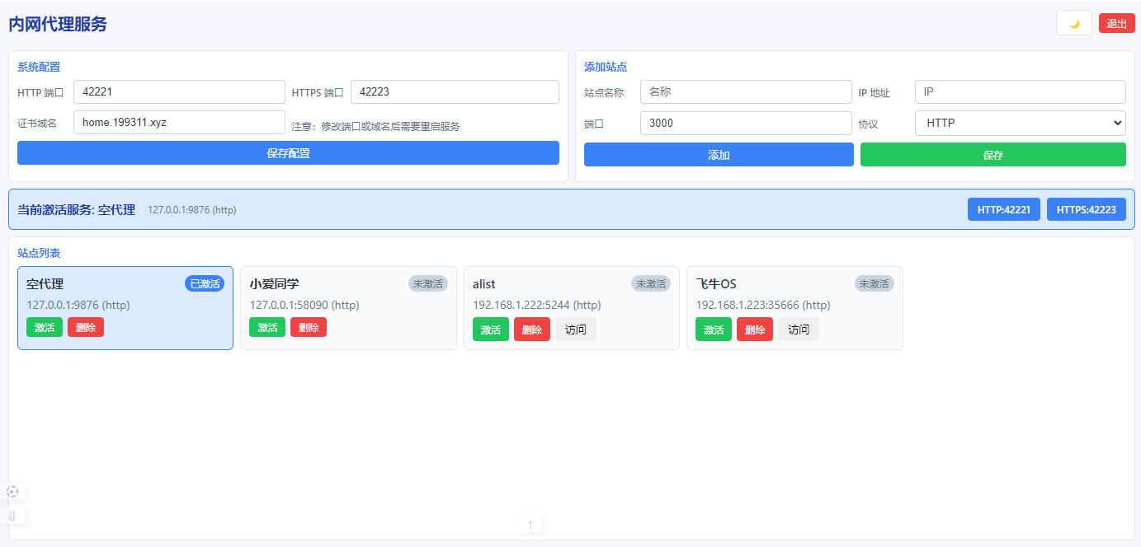Delete the alist site

click(x=531, y=330)
